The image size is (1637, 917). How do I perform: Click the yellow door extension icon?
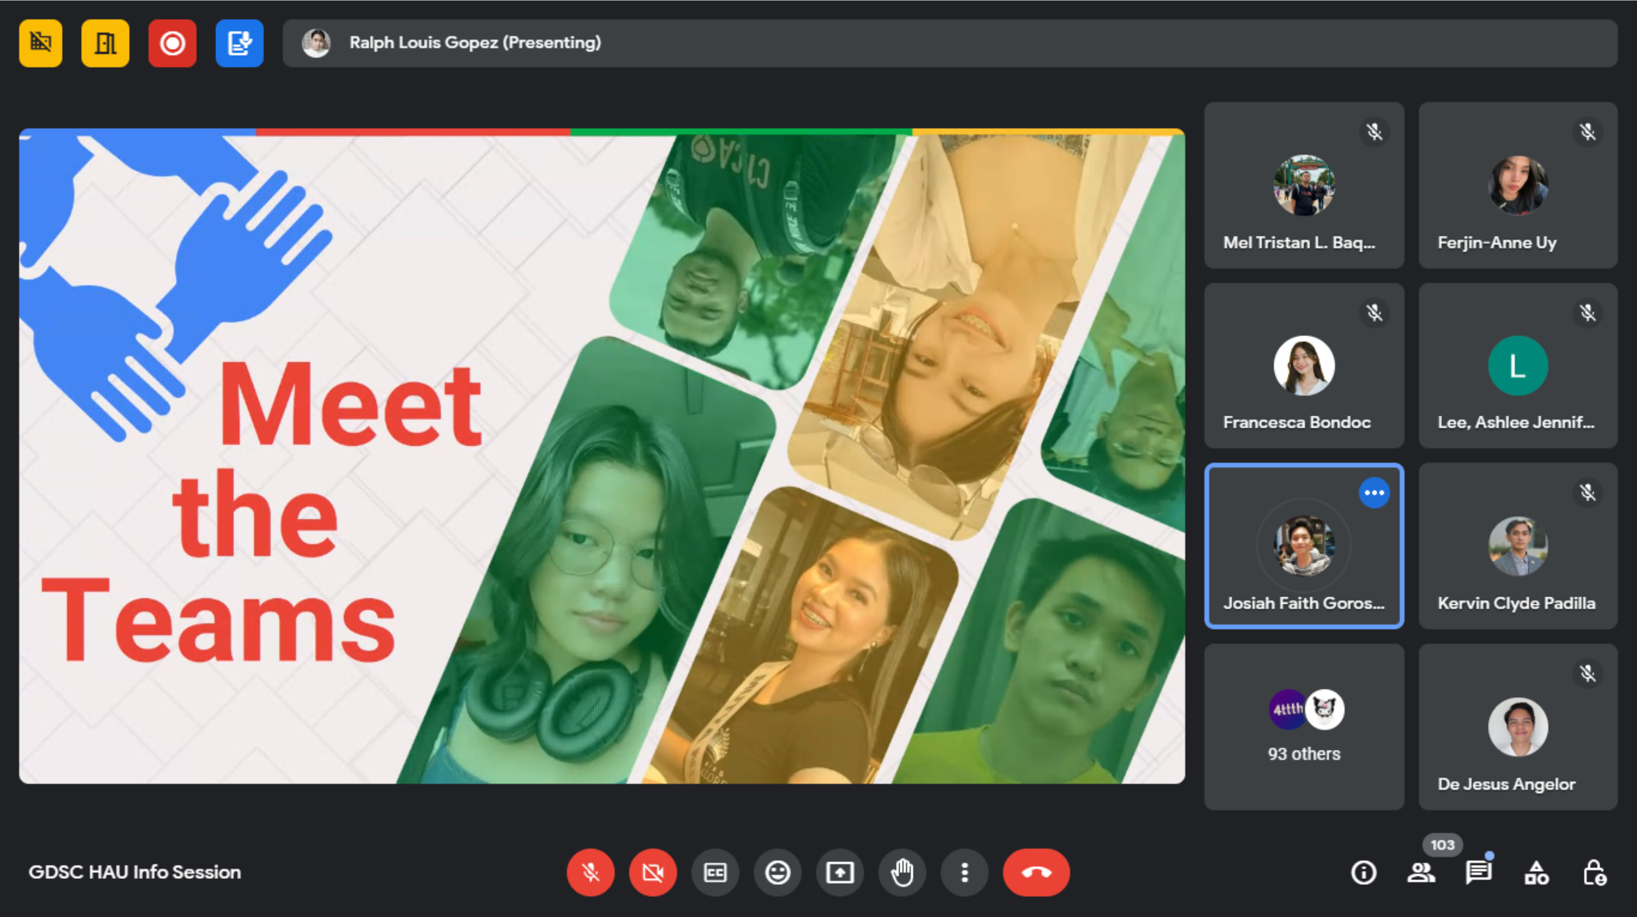tap(105, 43)
